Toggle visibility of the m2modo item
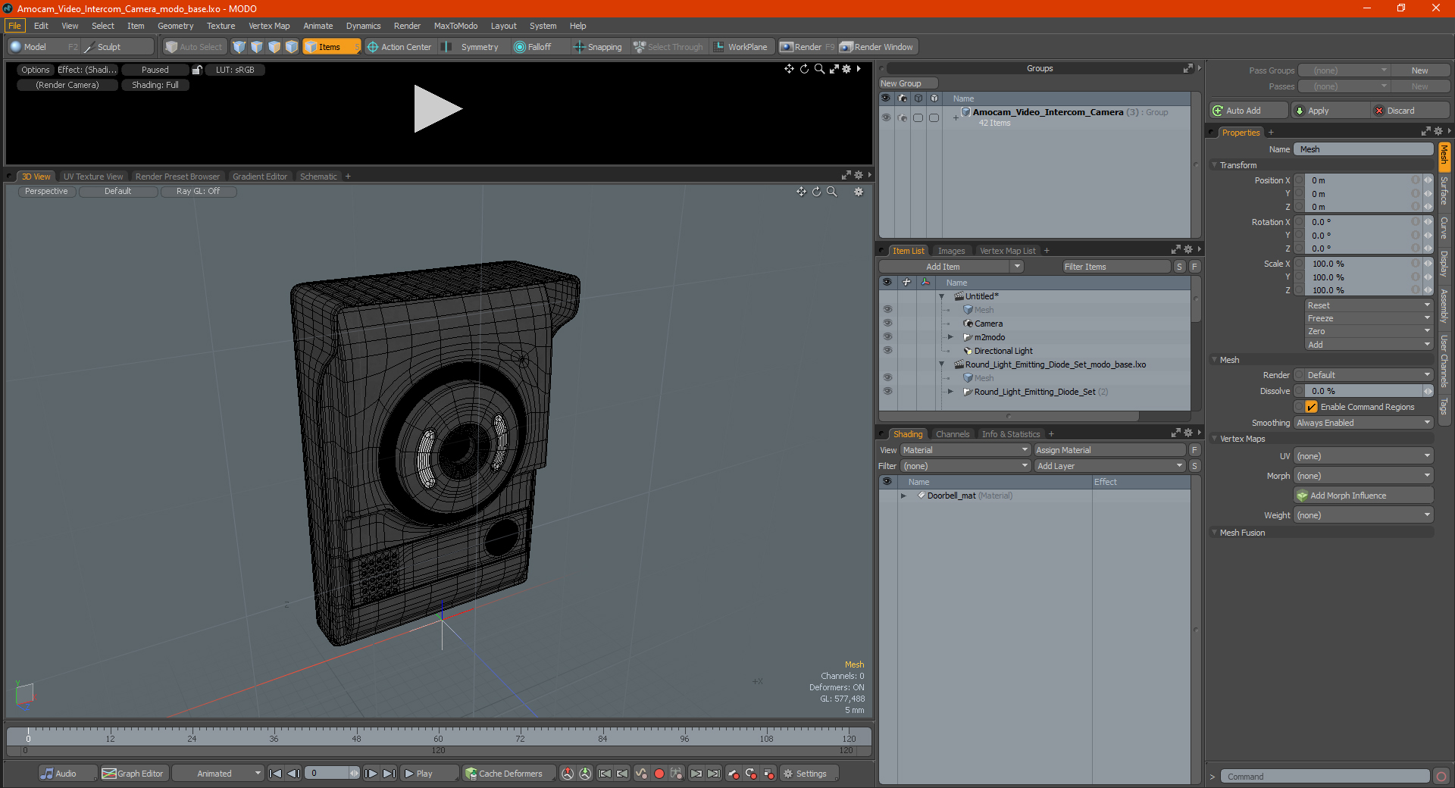 click(x=887, y=337)
